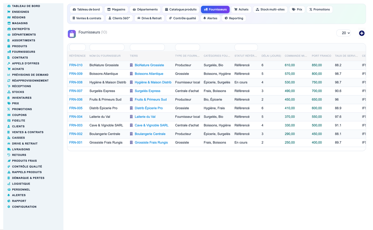This screenshot has width=373, height=230.
Task: Open the Reporting tab
Action: click(x=234, y=18)
